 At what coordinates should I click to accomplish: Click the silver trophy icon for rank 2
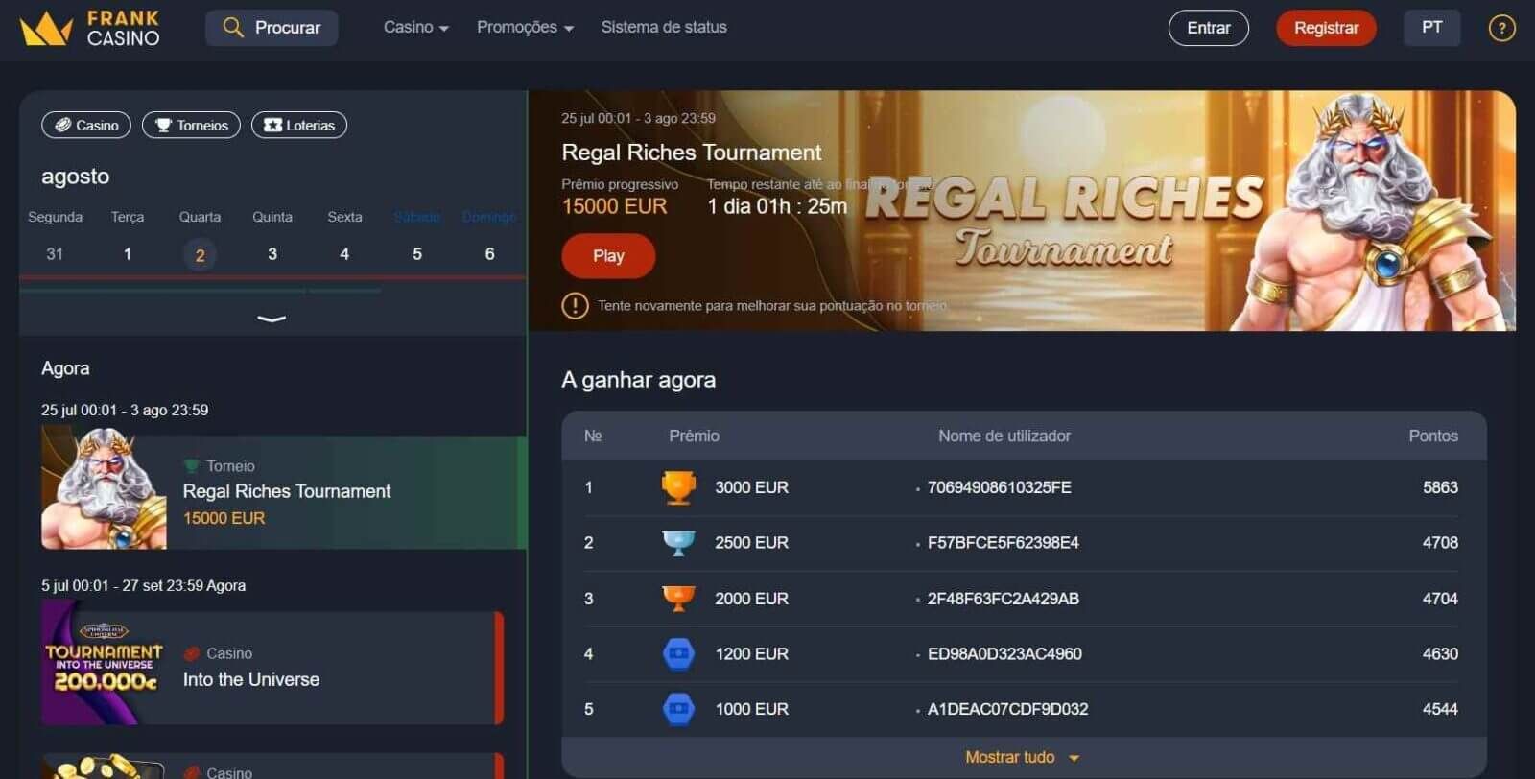coord(678,543)
